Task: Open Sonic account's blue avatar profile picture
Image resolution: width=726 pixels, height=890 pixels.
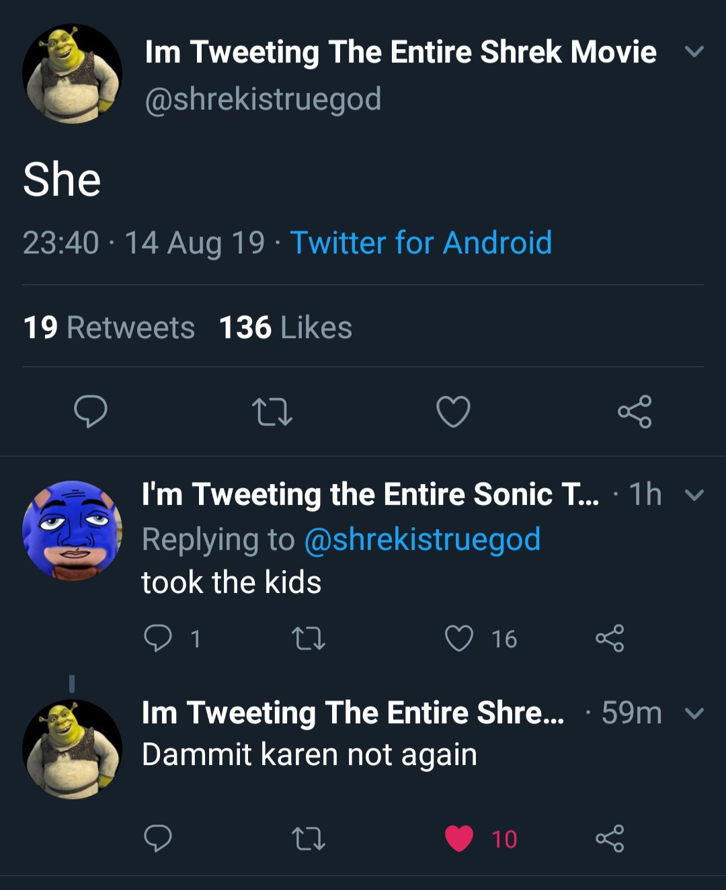Action: [x=72, y=530]
